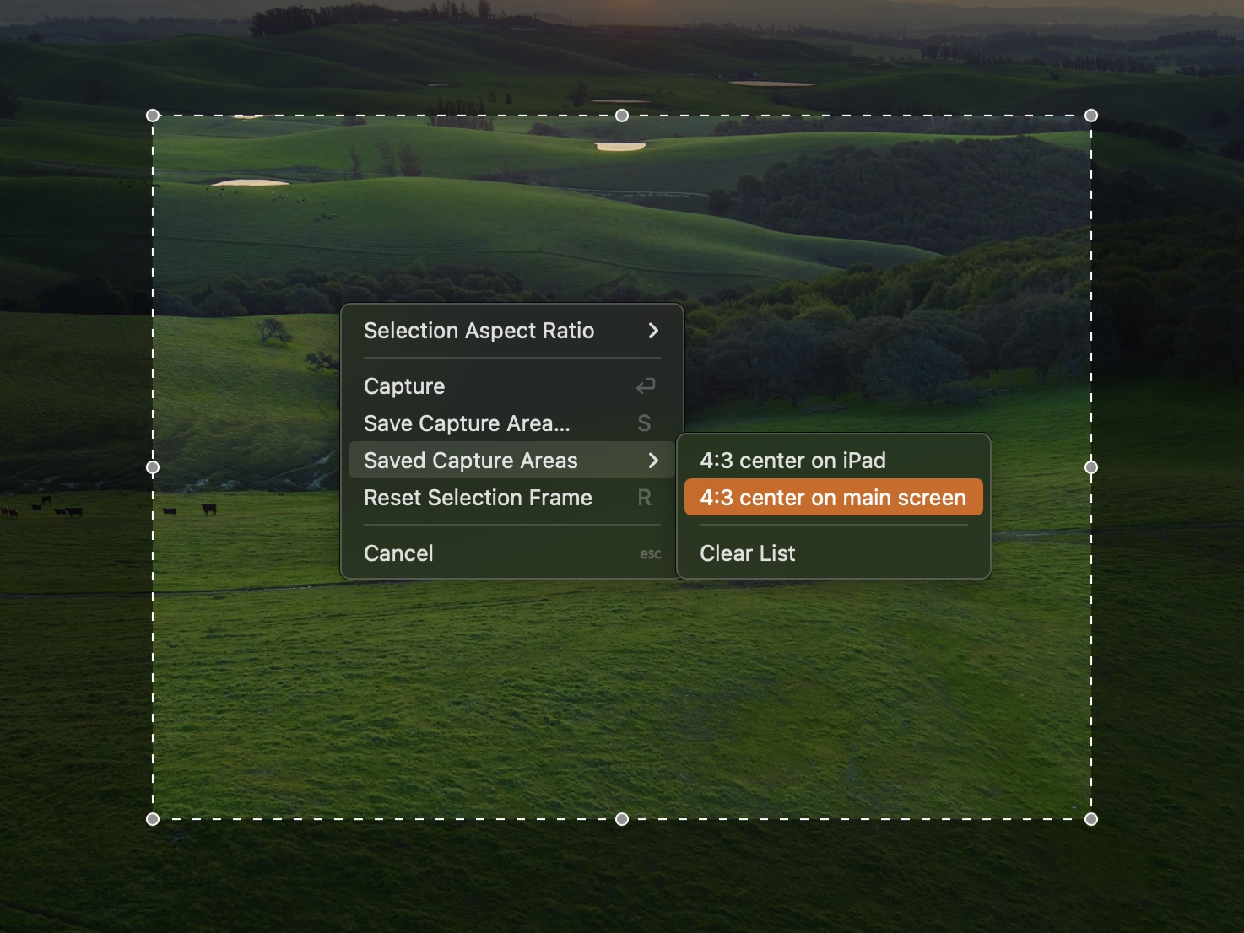Pick the 4:3 center on iPad saved area
This screenshot has height=933, width=1244.
(834, 461)
